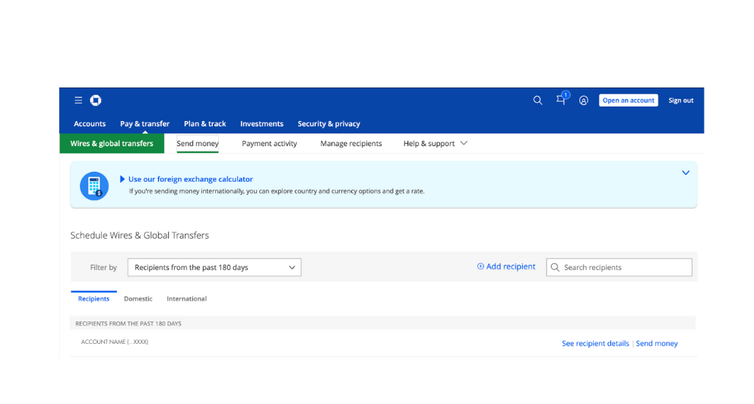Screen dimensions: 754x404
Task: Click the Send money link for account
Action: coord(657,344)
